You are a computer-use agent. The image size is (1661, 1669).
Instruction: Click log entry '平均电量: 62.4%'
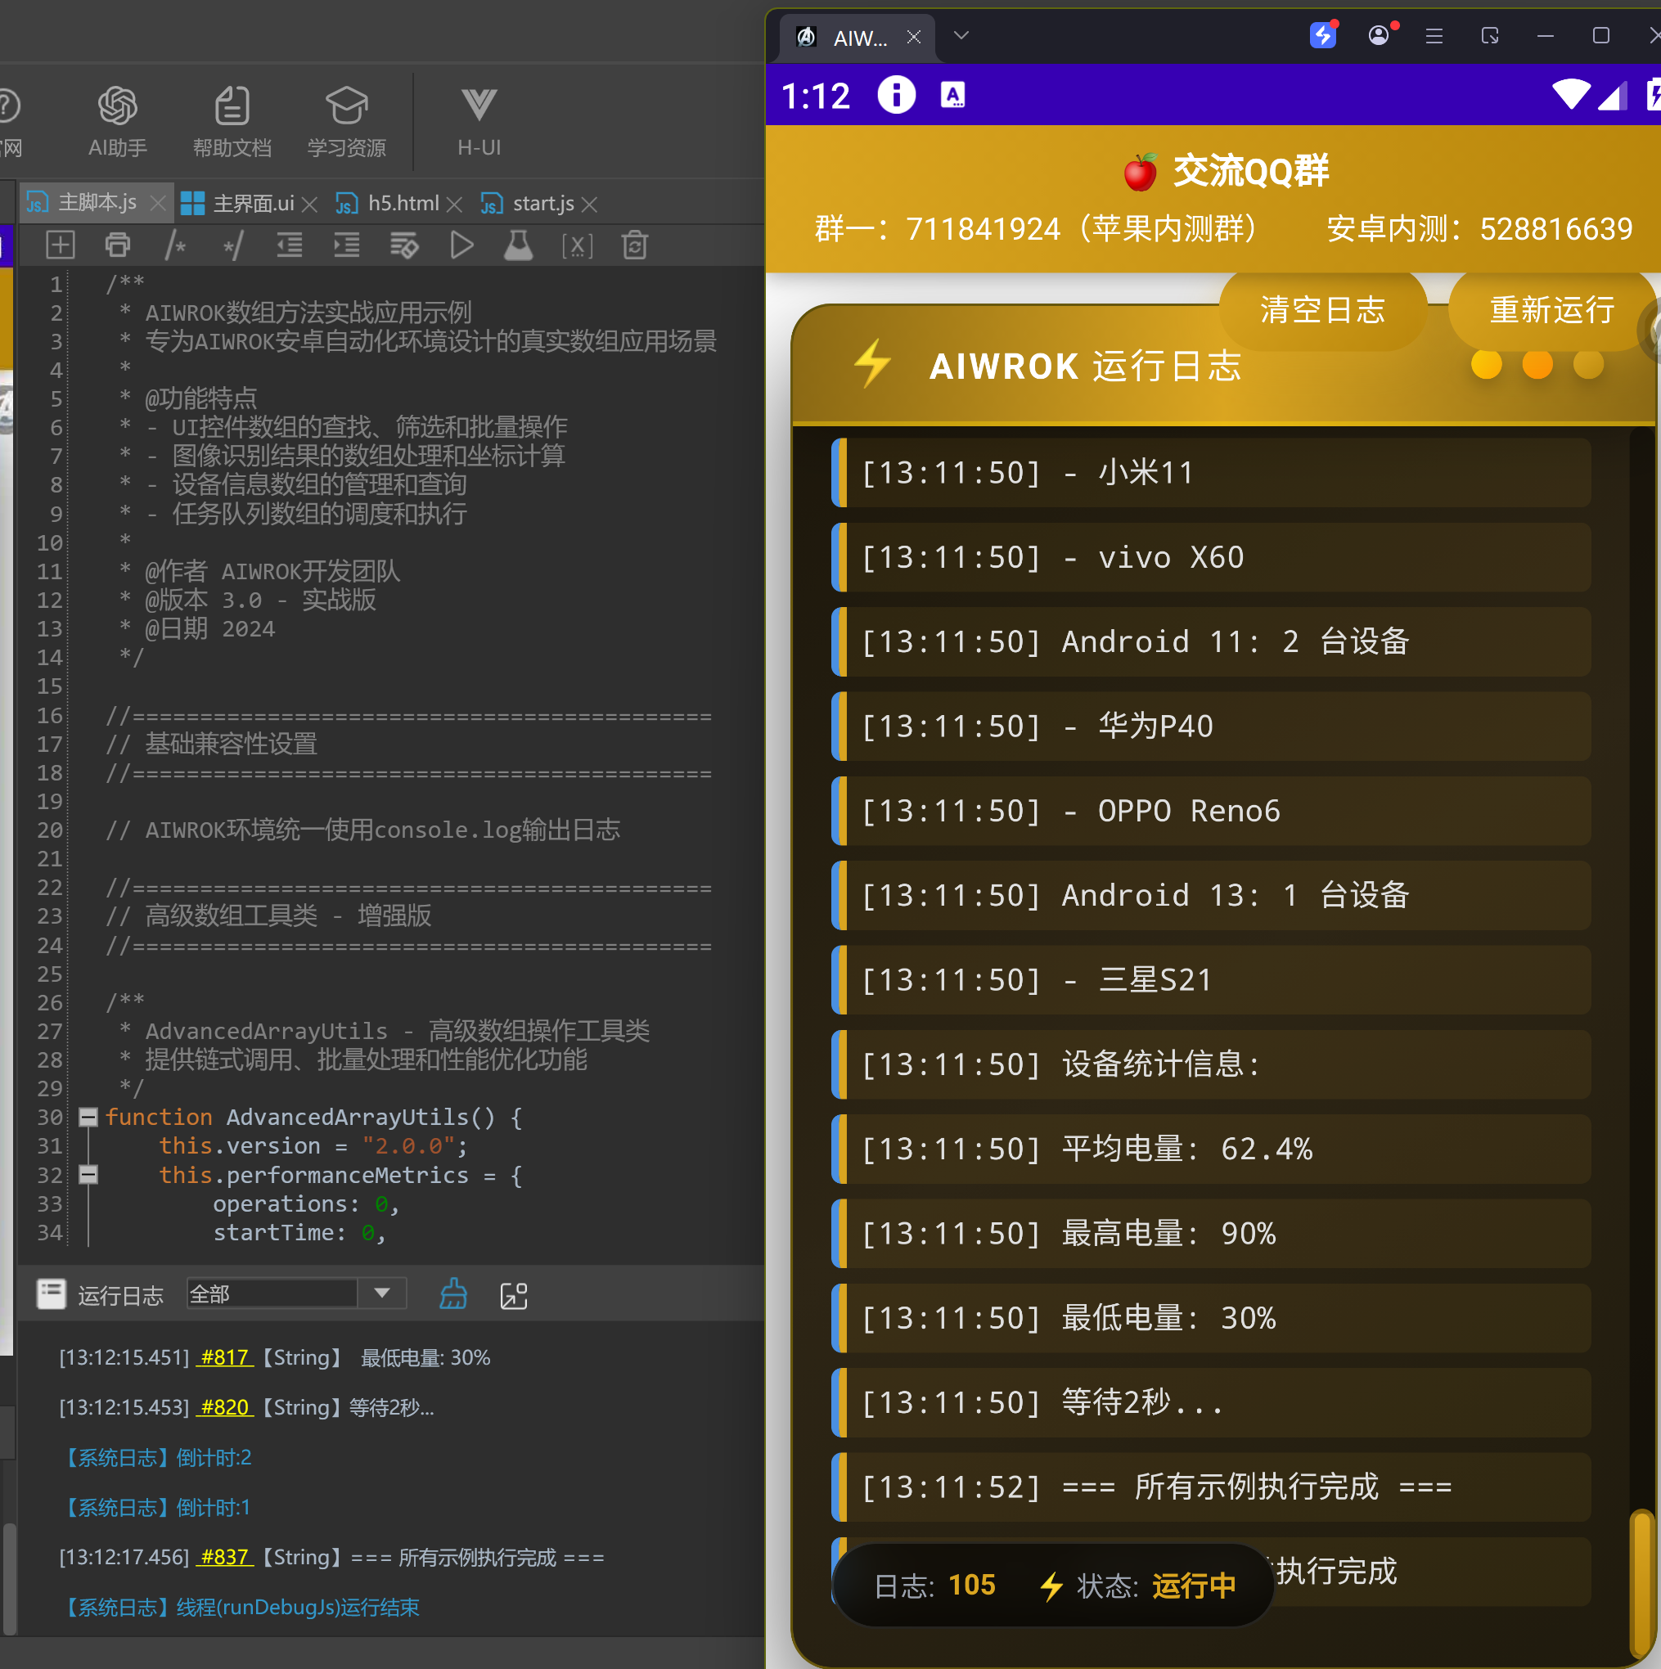tap(1211, 1149)
